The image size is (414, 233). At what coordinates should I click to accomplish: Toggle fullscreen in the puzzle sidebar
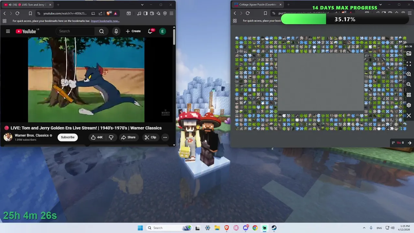pos(409,64)
